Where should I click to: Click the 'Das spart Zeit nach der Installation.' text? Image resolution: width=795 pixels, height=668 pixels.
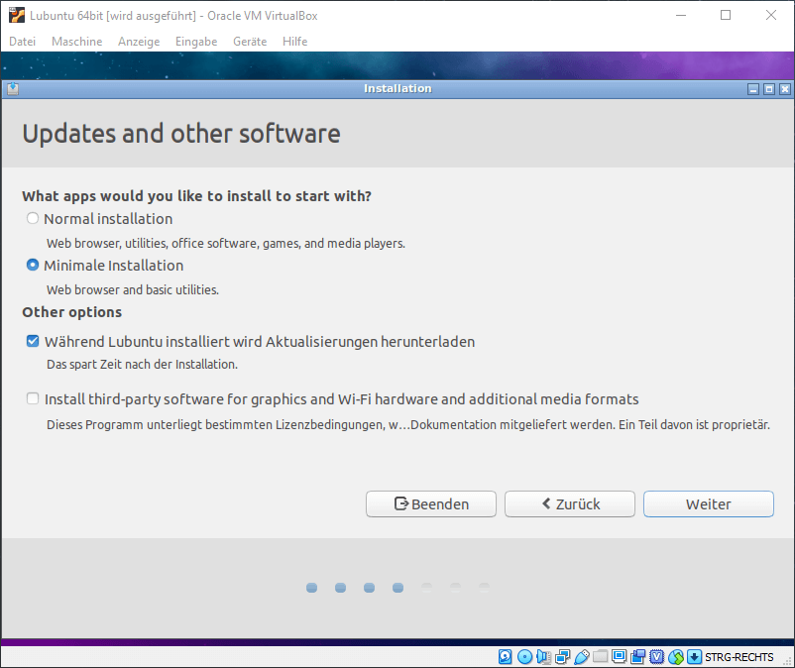[x=142, y=365]
